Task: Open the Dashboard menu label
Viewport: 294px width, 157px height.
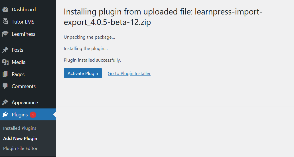Action: pyautogui.click(x=24, y=10)
